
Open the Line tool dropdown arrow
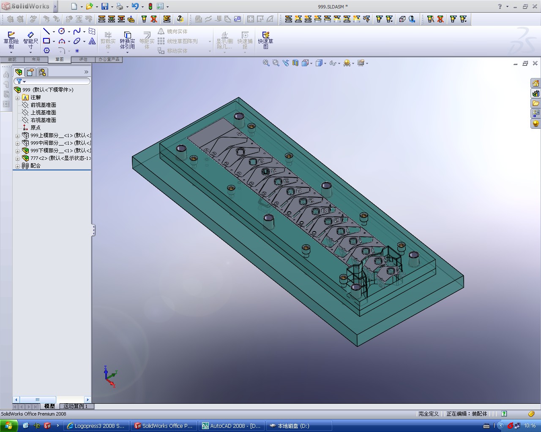(x=54, y=32)
